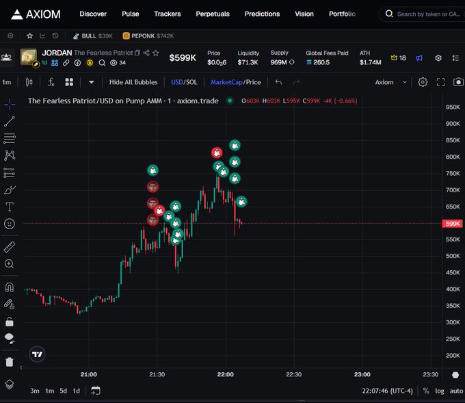Open the 1m interval selector in toolbar
Viewport: 465px width, 403px height.
point(7,82)
